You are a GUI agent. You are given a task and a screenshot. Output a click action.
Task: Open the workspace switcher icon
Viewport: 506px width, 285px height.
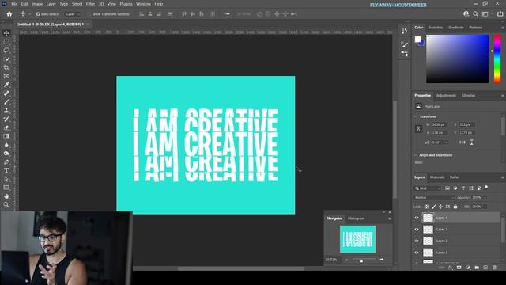tap(485, 14)
